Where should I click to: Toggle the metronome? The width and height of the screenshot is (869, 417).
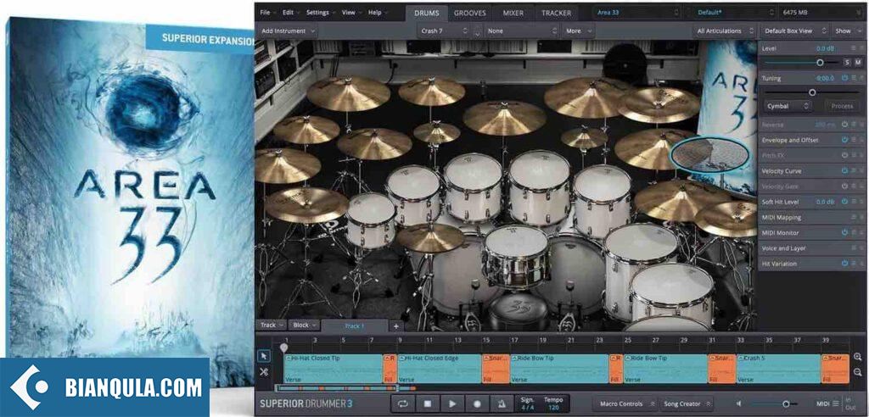click(x=501, y=403)
